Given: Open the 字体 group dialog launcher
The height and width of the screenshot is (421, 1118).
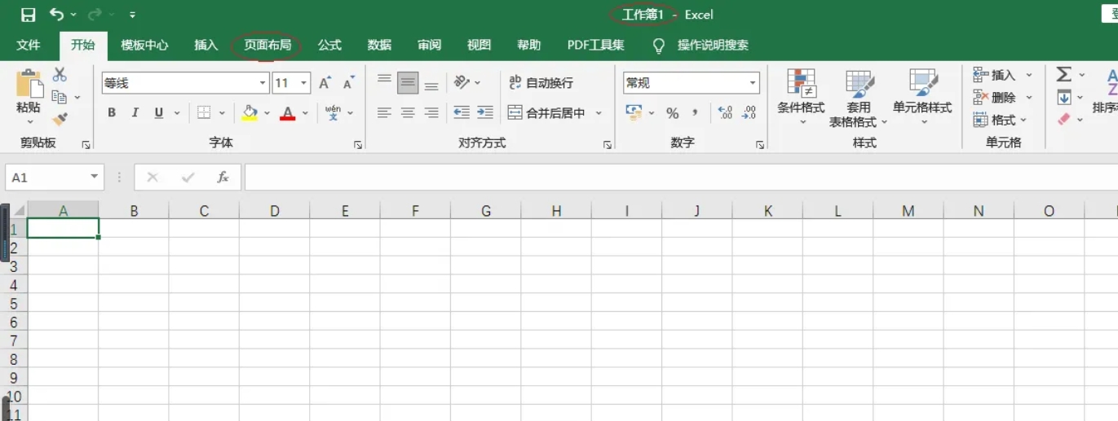Looking at the screenshot, I should point(357,145).
